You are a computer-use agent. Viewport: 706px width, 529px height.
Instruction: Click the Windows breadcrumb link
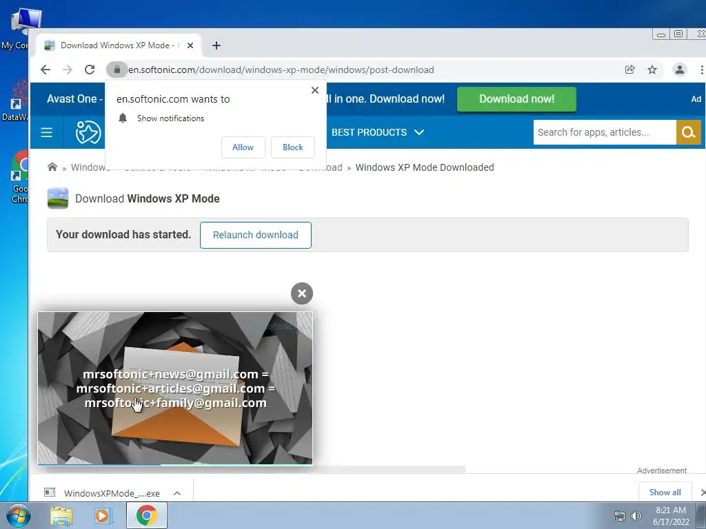click(89, 167)
